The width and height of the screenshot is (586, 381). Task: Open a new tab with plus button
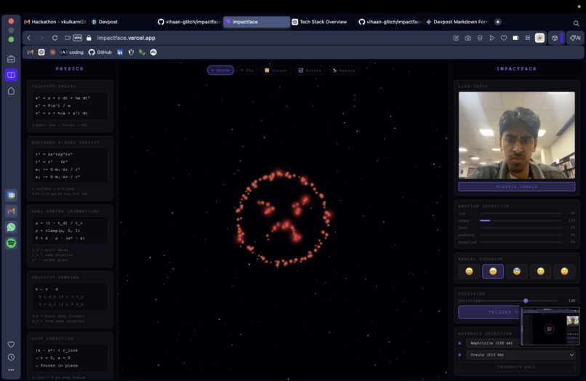click(x=498, y=22)
